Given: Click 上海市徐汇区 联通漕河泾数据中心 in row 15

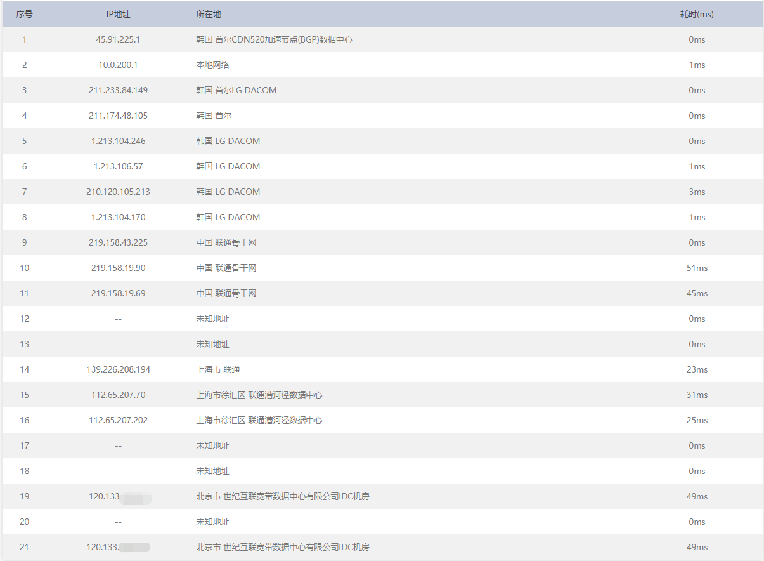Looking at the screenshot, I should coord(259,395).
